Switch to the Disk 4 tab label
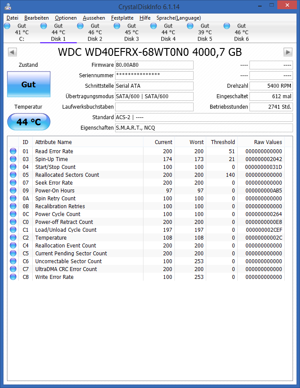300x388 pixels. [x=168, y=39]
